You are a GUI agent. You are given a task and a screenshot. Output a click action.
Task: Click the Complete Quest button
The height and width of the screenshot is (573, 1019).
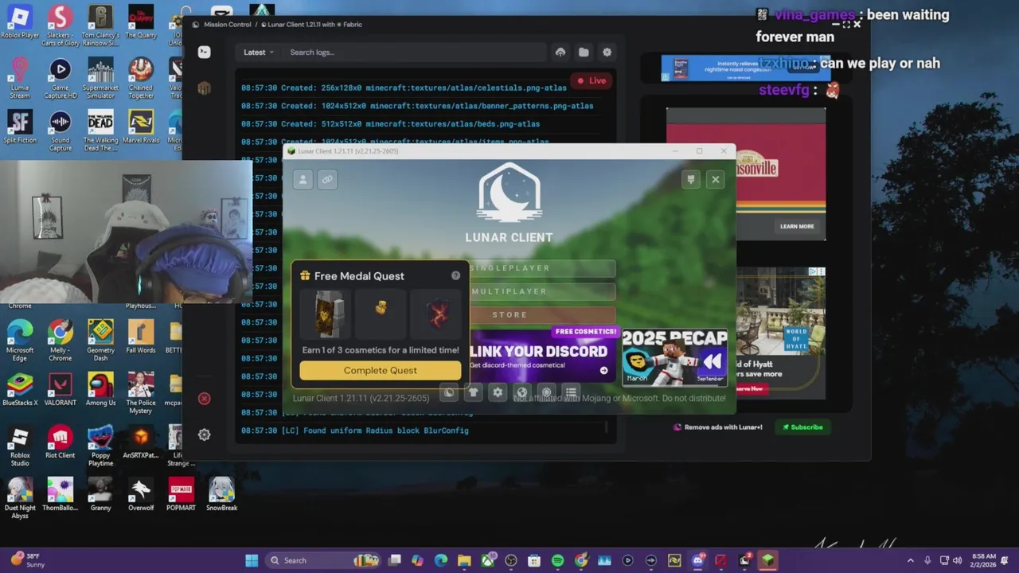(x=381, y=370)
